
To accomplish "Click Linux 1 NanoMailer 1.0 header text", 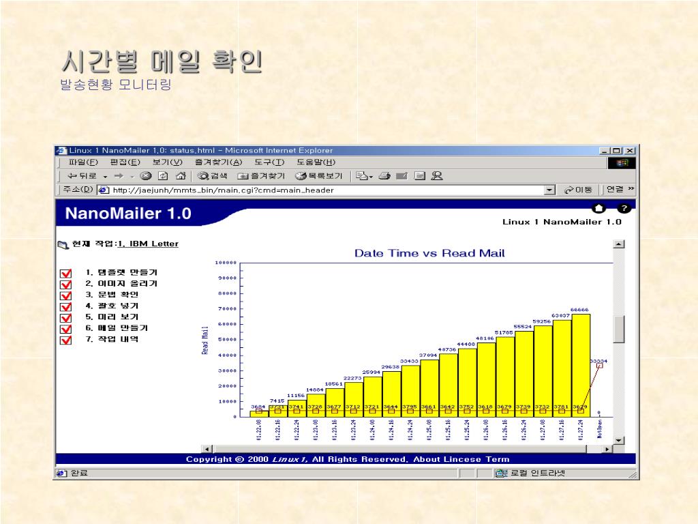I will click(562, 222).
